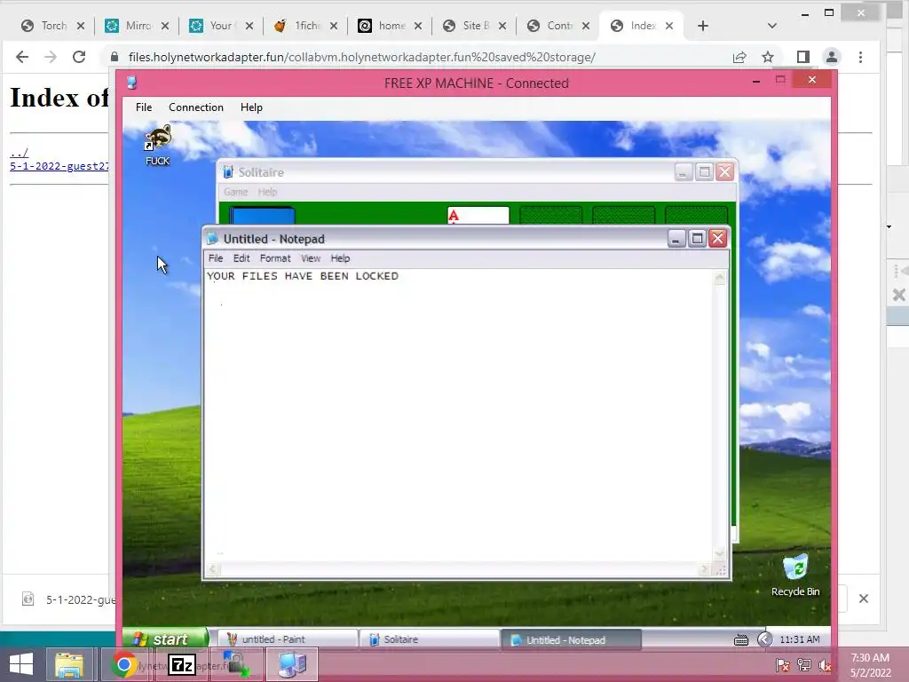
Task: Switch to untitled - Paint taskbar button
Action: coord(288,639)
